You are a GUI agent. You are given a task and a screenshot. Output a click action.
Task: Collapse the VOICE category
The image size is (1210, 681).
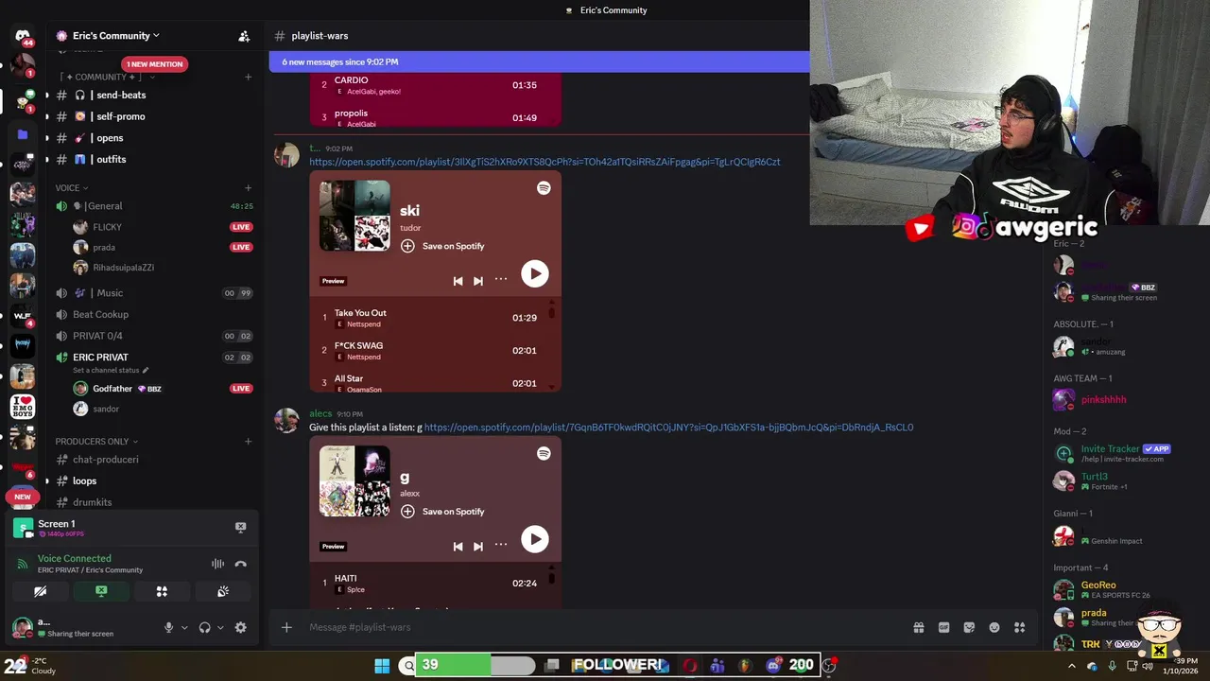click(x=71, y=187)
